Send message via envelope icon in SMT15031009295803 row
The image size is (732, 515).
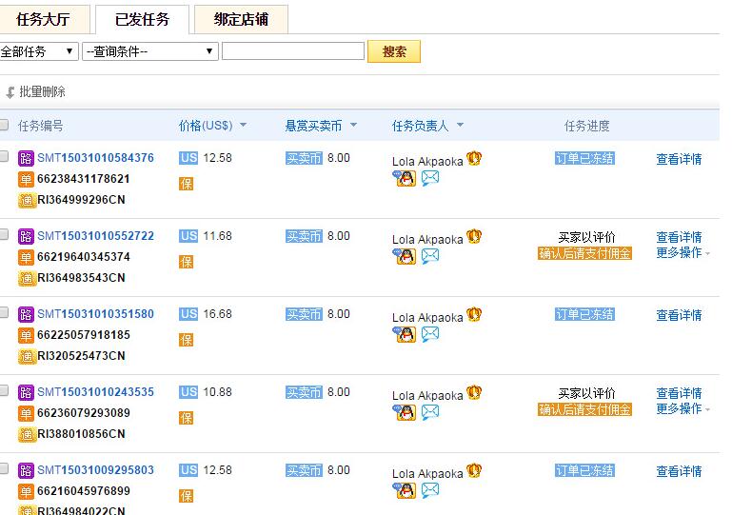[x=430, y=490]
